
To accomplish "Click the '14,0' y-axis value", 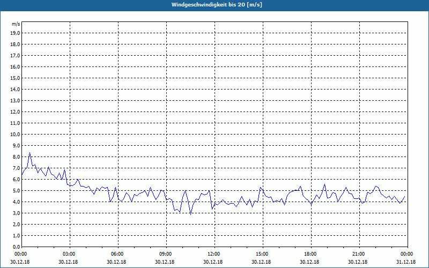I will [x=14, y=89].
